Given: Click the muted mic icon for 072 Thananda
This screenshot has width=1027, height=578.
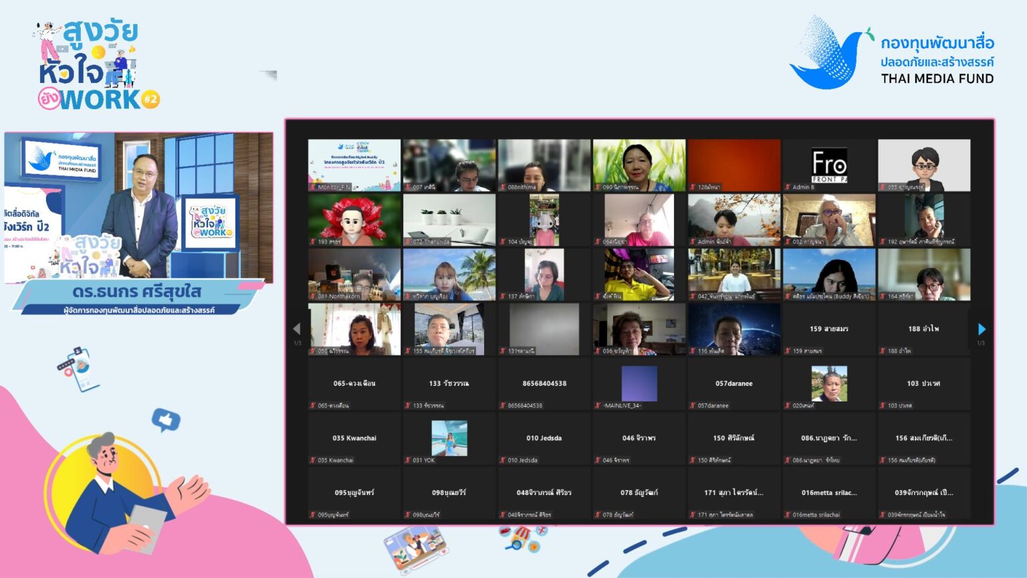Looking at the screenshot, I should click(407, 242).
